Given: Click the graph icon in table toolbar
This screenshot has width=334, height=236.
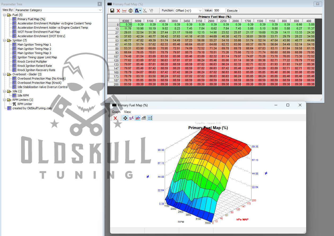Looking at the screenshot, I should (x=124, y=11).
